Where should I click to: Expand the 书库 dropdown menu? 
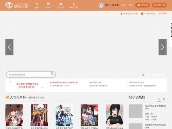48,5
